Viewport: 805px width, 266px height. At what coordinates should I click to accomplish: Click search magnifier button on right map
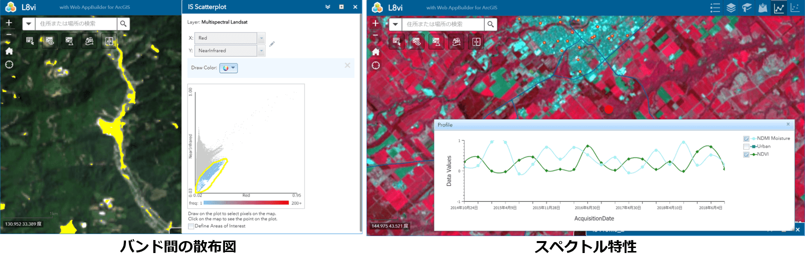pyautogui.click(x=490, y=24)
